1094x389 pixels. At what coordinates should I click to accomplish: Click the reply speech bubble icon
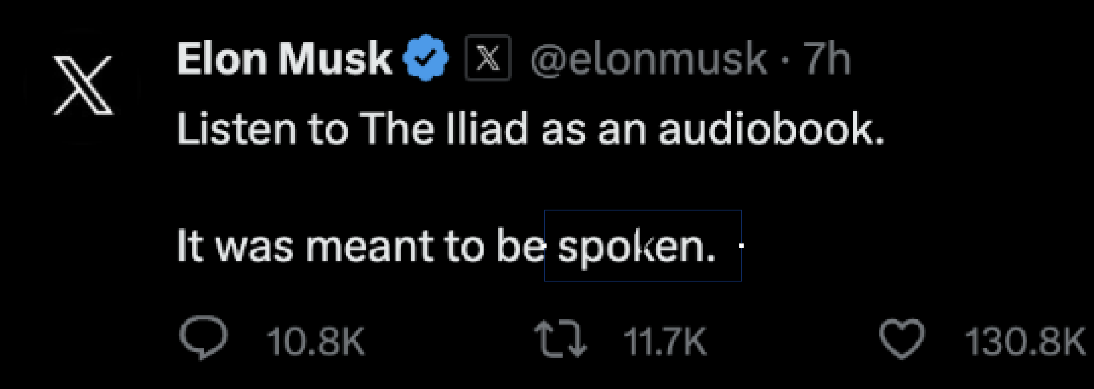point(203,337)
